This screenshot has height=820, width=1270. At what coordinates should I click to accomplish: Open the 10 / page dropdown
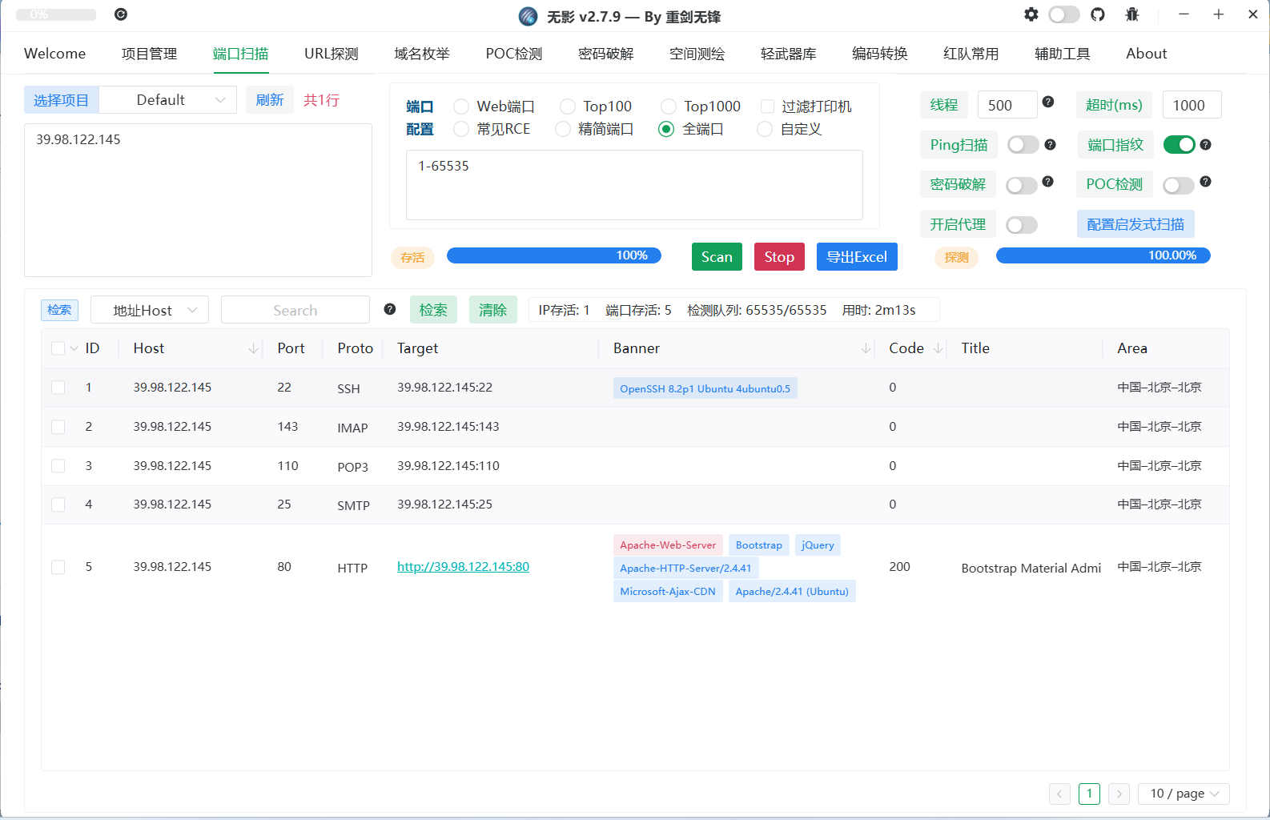click(x=1184, y=794)
